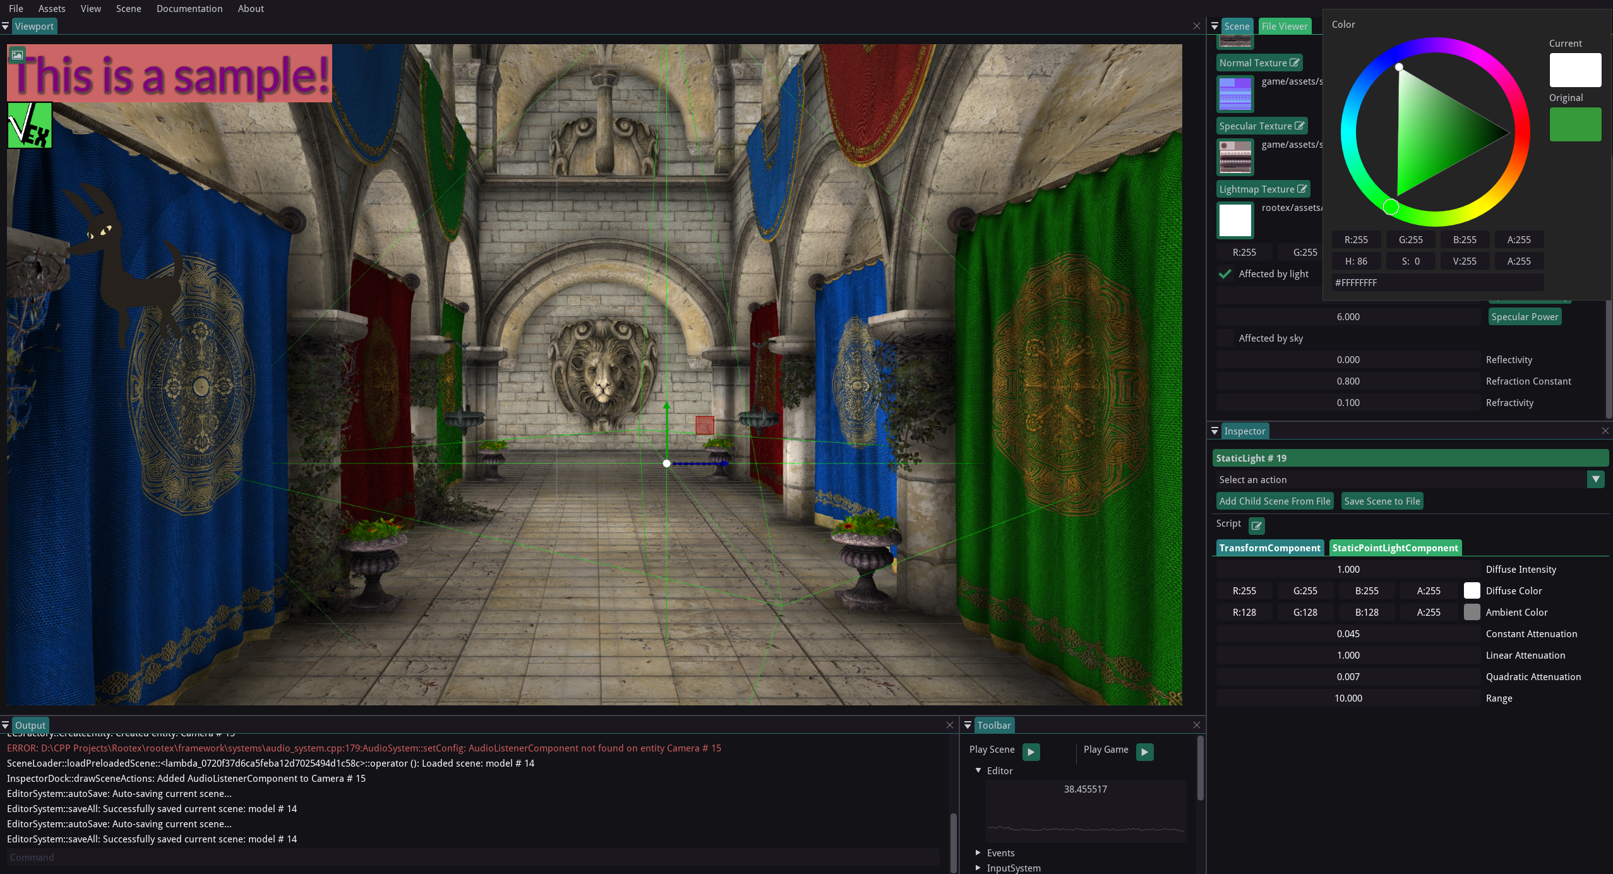Click Add Child Scene From File

[1274, 501]
